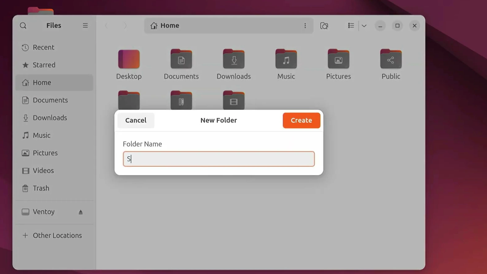This screenshot has height=274, width=487.
Task: Open the Downloads folder in Home view
Action: 234,64
